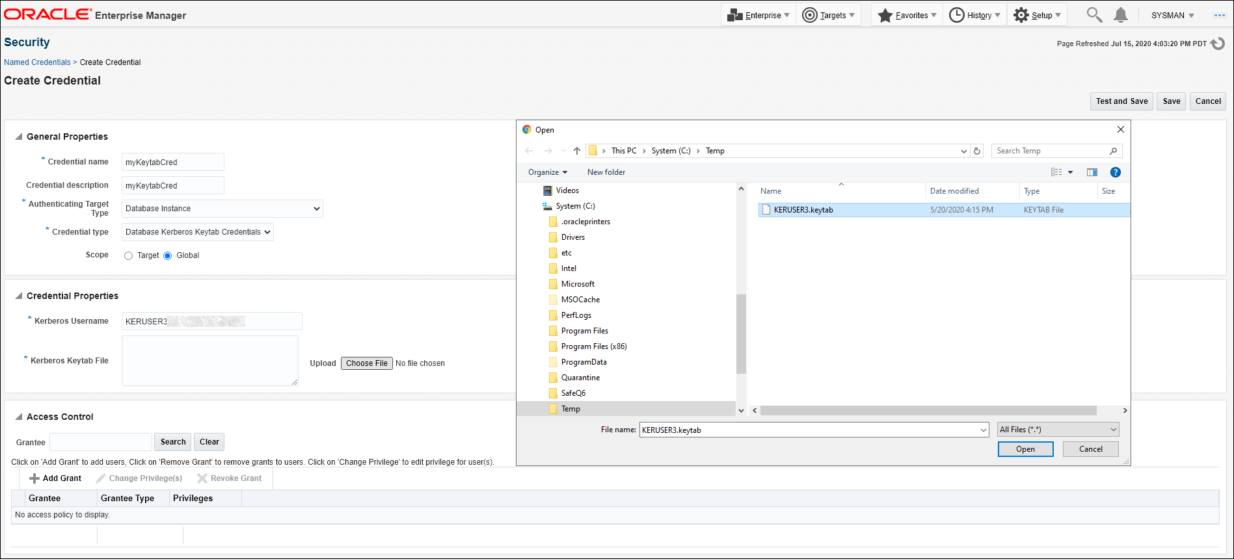Viewport: 1234px width, 559px height.
Task: Go to Named Credentials breadcrumb link
Action: click(37, 62)
